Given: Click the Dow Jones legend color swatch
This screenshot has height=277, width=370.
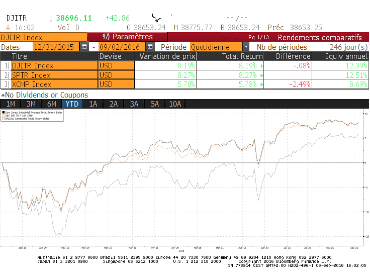Looking at the screenshot, I should pyautogui.click(x=4, y=112).
